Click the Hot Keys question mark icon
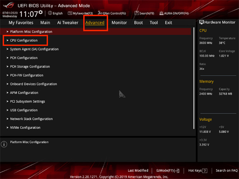 pos(205,171)
